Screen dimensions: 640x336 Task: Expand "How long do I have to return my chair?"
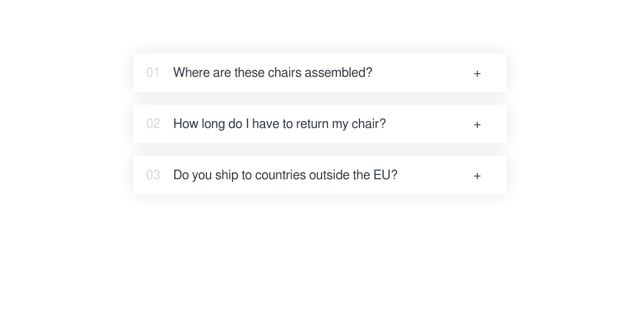(279, 124)
